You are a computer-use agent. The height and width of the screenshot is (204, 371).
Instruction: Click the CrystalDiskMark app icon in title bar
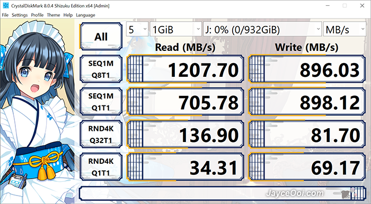point(5,6)
